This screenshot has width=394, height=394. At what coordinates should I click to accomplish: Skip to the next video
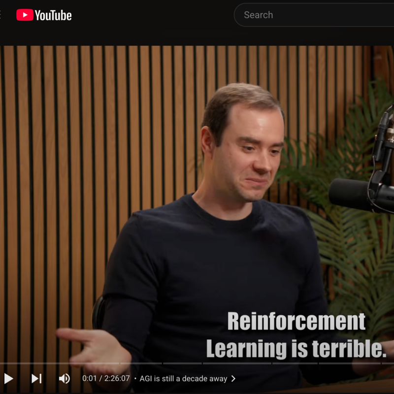(x=36, y=378)
